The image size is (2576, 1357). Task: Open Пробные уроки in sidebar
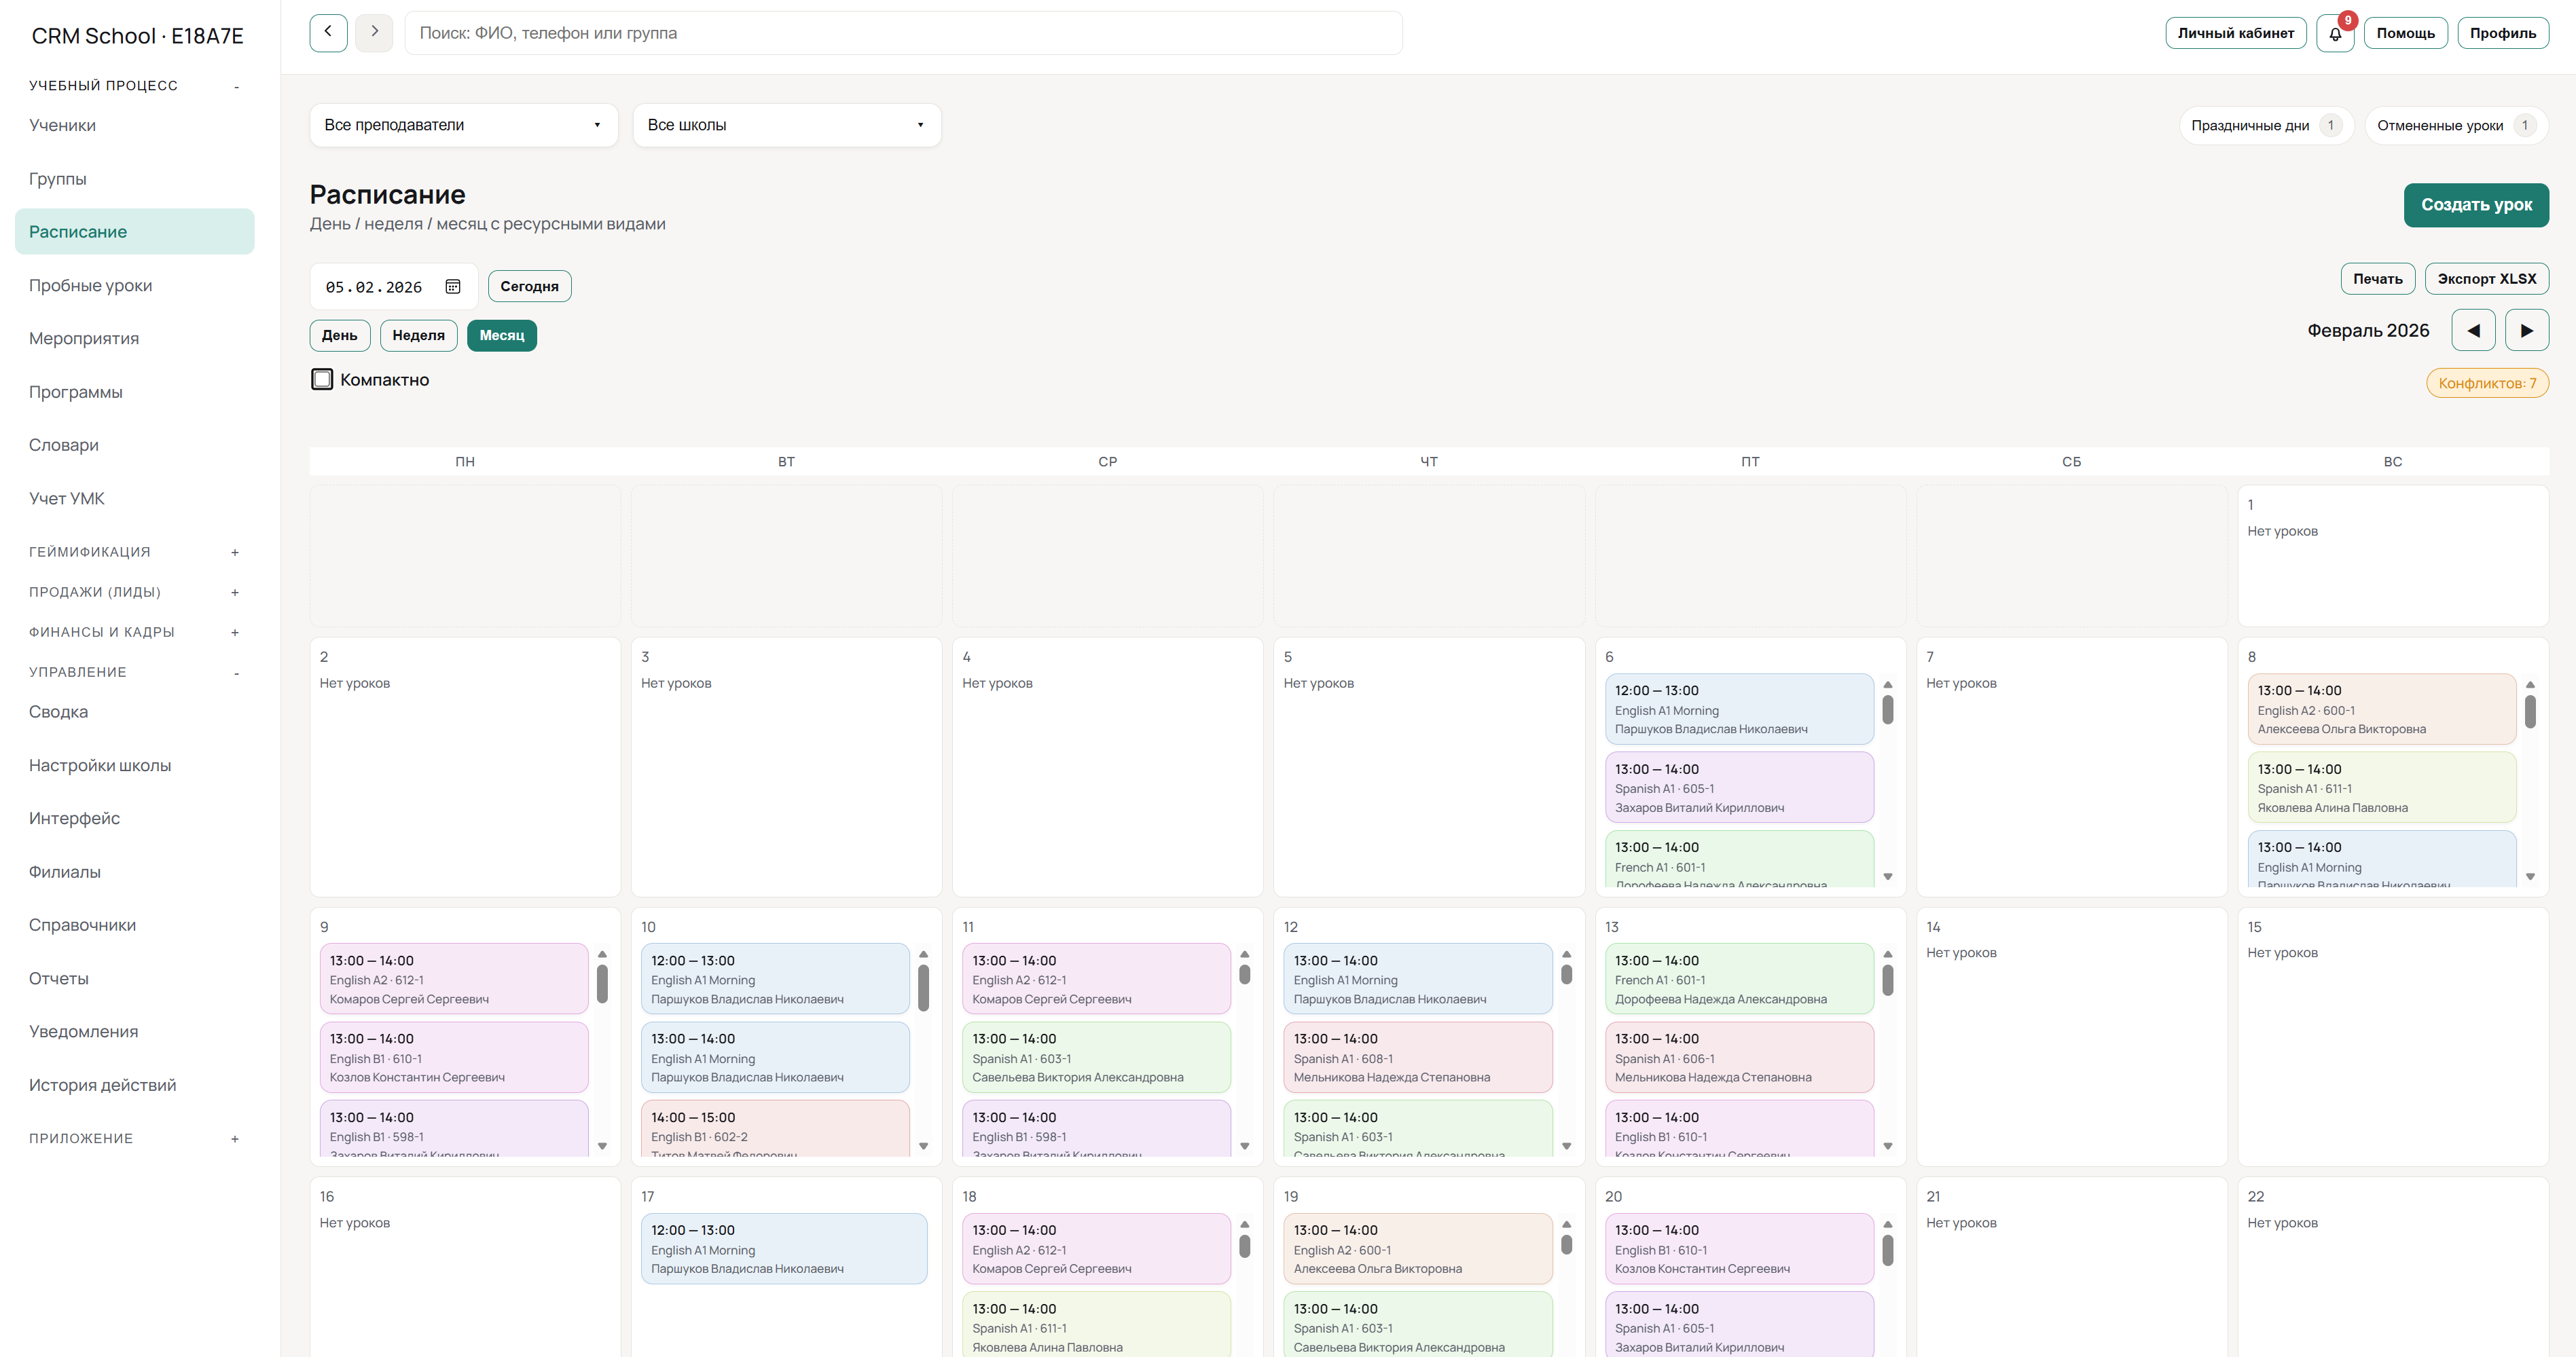(x=91, y=286)
